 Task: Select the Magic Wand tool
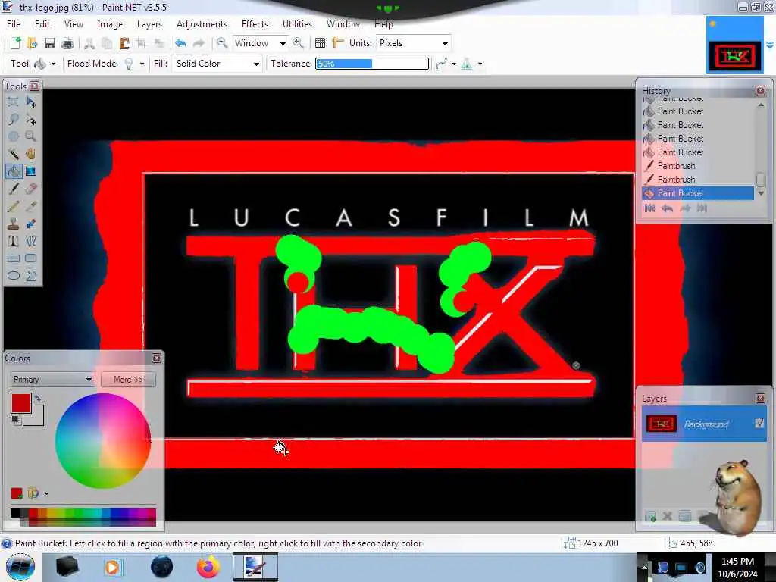(x=14, y=154)
